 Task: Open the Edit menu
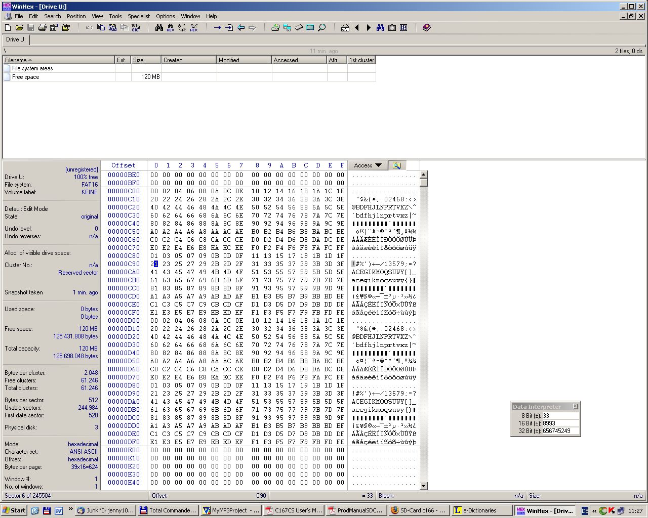point(33,16)
